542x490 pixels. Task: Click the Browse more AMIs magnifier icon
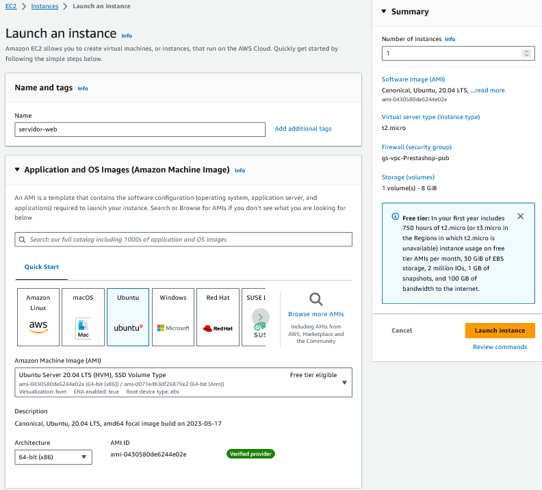[x=315, y=299]
